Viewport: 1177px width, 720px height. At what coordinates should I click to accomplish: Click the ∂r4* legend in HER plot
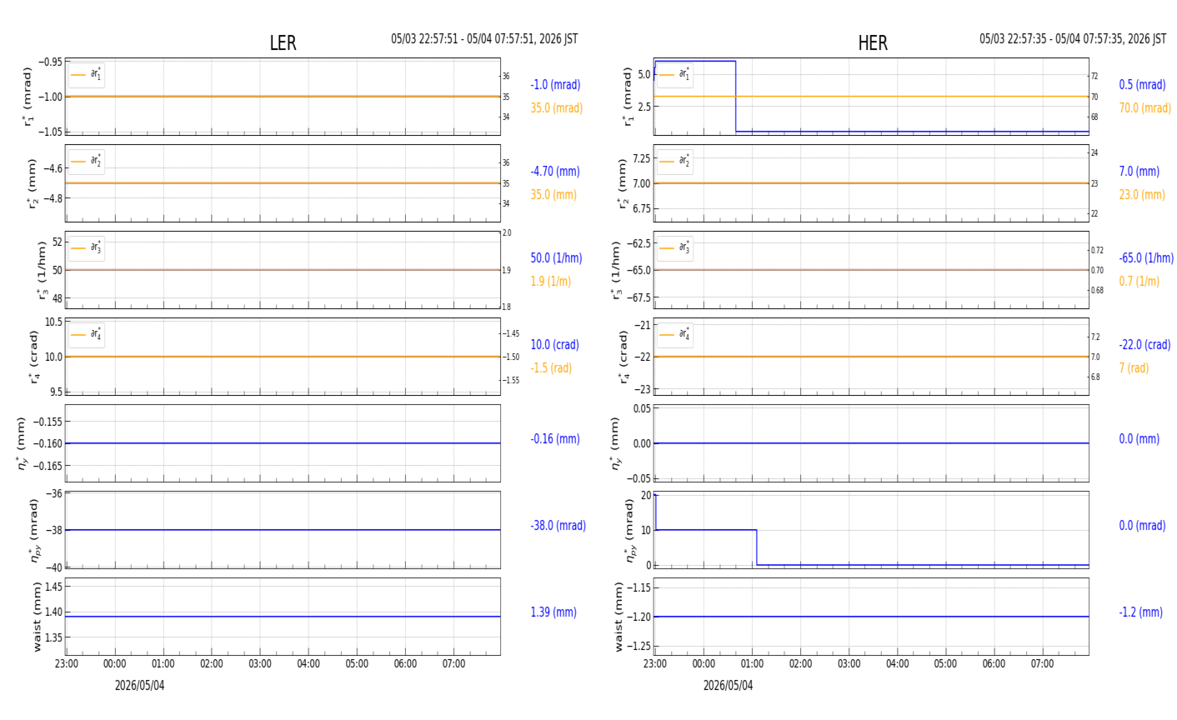(675, 335)
